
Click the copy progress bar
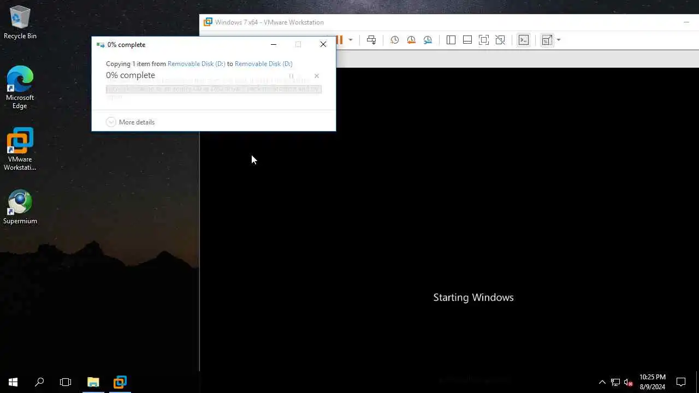pyautogui.click(x=214, y=89)
